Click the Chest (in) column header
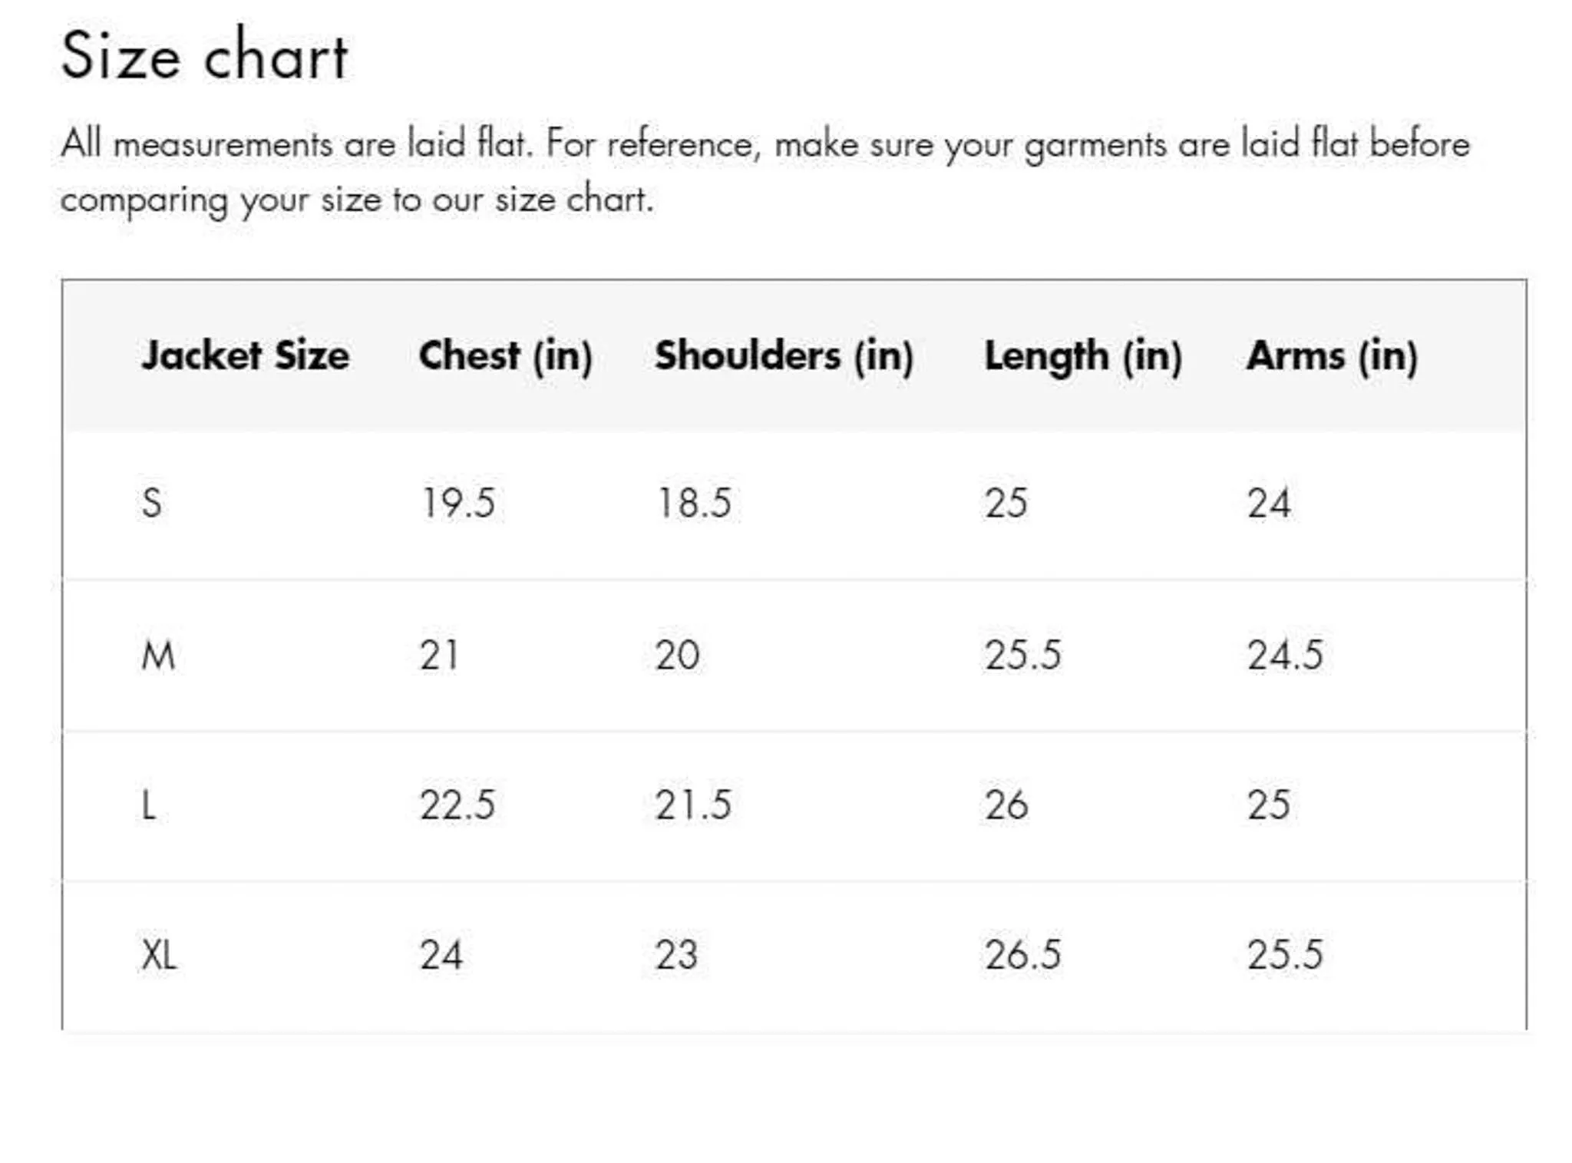This screenshot has width=1572, height=1163. pyautogui.click(x=505, y=356)
